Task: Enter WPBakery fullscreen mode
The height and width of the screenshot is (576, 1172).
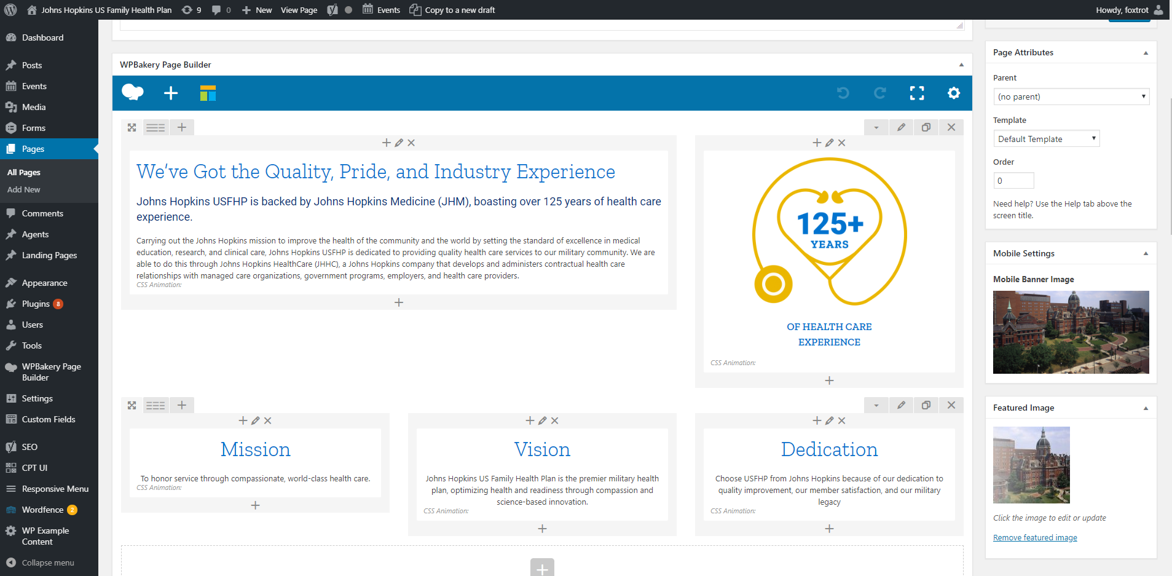Action: (x=916, y=93)
